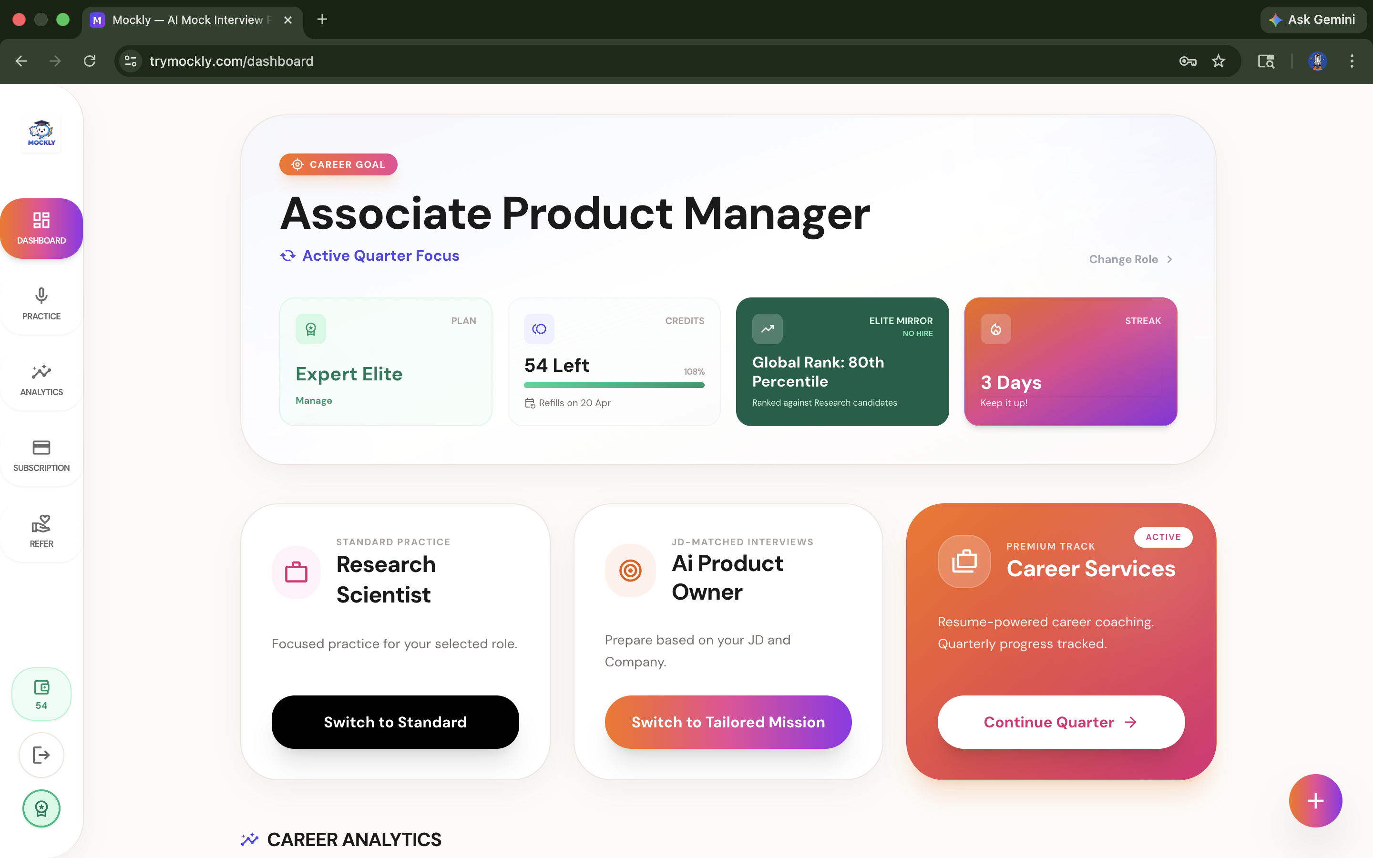Open the Refer sidebar item
The image size is (1373, 858).
[41, 531]
